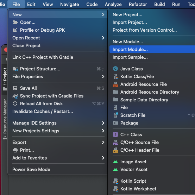Click the Java Class label
This screenshot has height=195, width=195.
(x=132, y=69)
